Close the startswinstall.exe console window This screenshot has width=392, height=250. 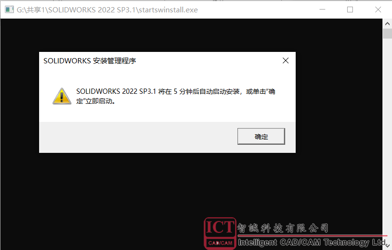[x=378, y=10]
